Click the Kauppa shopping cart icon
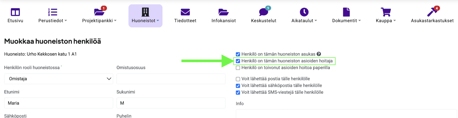 385,12
